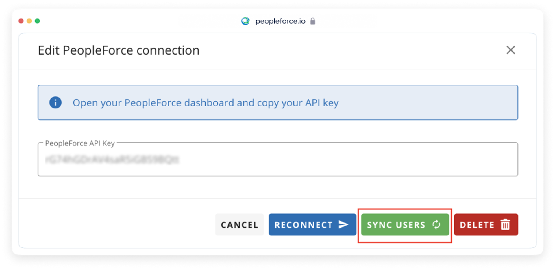Click the 'Edit PeopleForce connection' title
The image size is (555, 270).
click(x=119, y=50)
